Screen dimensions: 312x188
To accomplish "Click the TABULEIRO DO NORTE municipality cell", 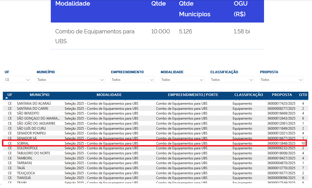I will coord(33,153).
